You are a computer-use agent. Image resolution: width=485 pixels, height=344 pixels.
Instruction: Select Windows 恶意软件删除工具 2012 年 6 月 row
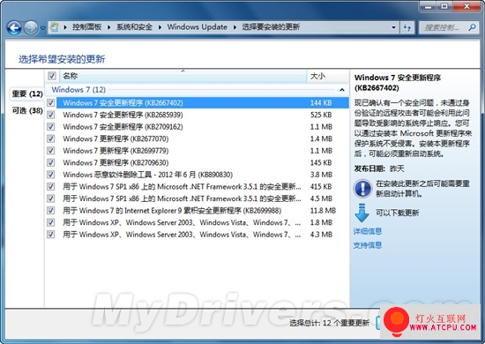(x=203, y=175)
